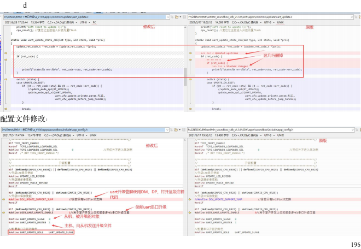Click yellow diff arrow beside 'switch (state)' in right pane
Image resolution: width=361 pixels, height=249 pixels.
(x=190, y=79)
